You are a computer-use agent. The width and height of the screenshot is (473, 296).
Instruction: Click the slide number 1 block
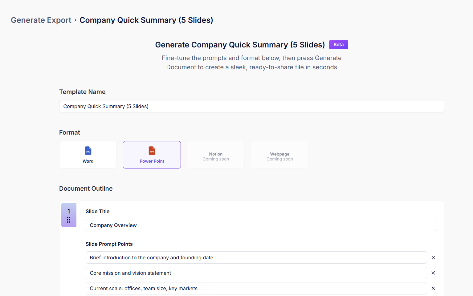pos(69,211)
